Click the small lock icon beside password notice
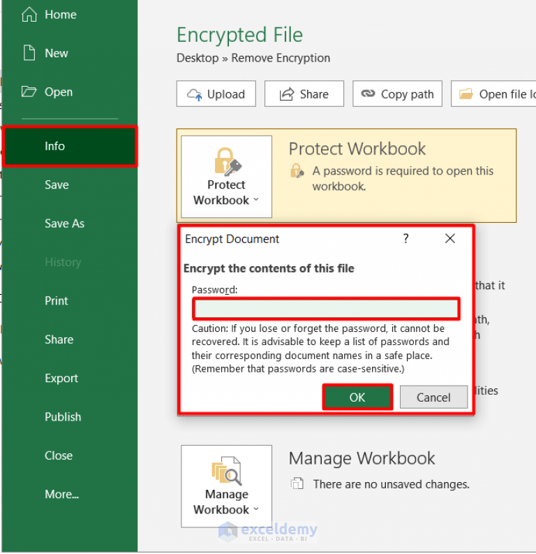This screenshot has width=536, height=554. [x=297, y=170]
